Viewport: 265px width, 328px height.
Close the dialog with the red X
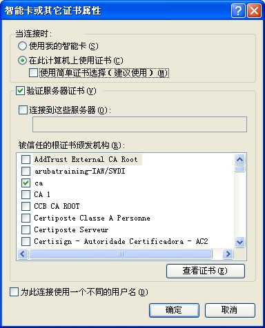254,10
